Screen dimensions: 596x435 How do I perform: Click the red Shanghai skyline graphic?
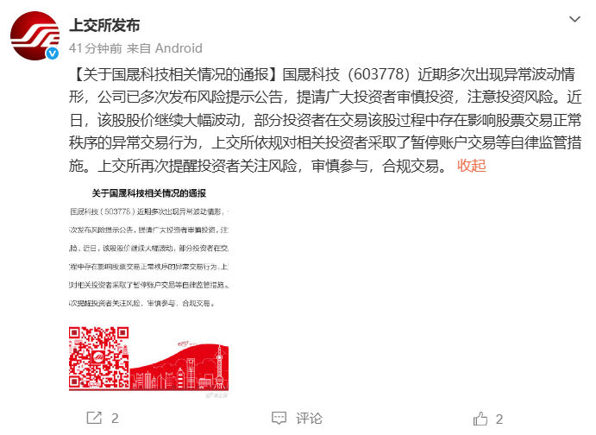click(179, 366)
